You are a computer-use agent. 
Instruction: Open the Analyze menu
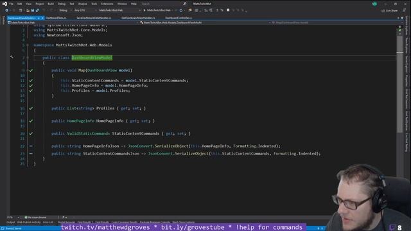coord(83,4)
